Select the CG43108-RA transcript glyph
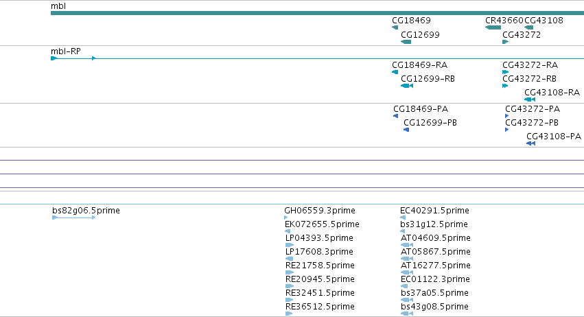Viewport: 584px width, 317px height. tap(530, 99)
